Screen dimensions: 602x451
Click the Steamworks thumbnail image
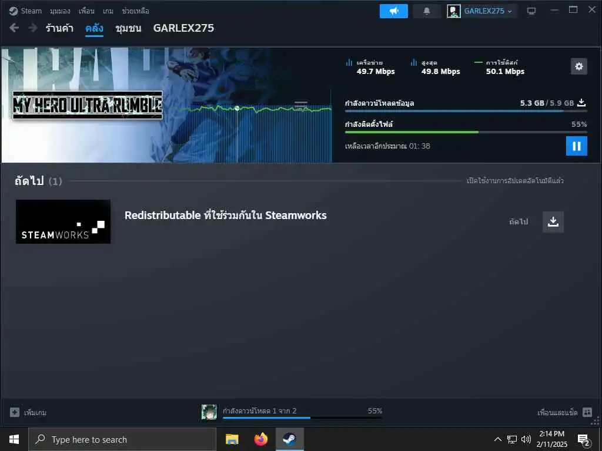click(63, 221)
